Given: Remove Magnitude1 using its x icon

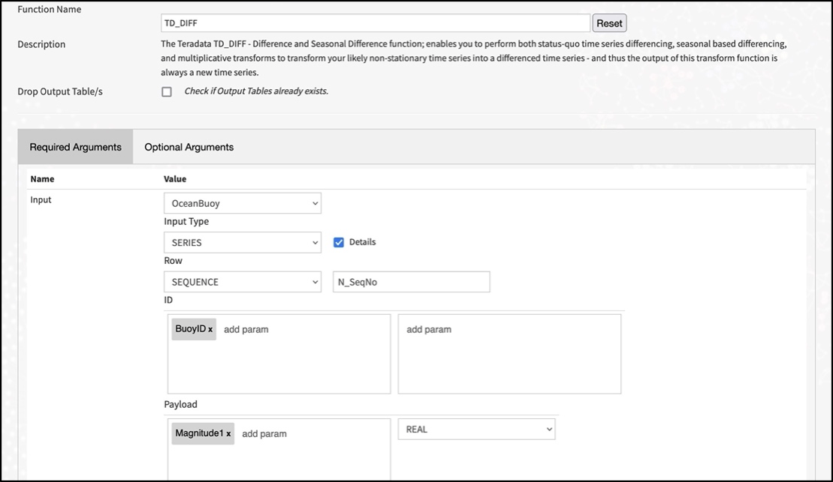Looking at the screenshot, I should pyautogui.click(x=229, y=433).
